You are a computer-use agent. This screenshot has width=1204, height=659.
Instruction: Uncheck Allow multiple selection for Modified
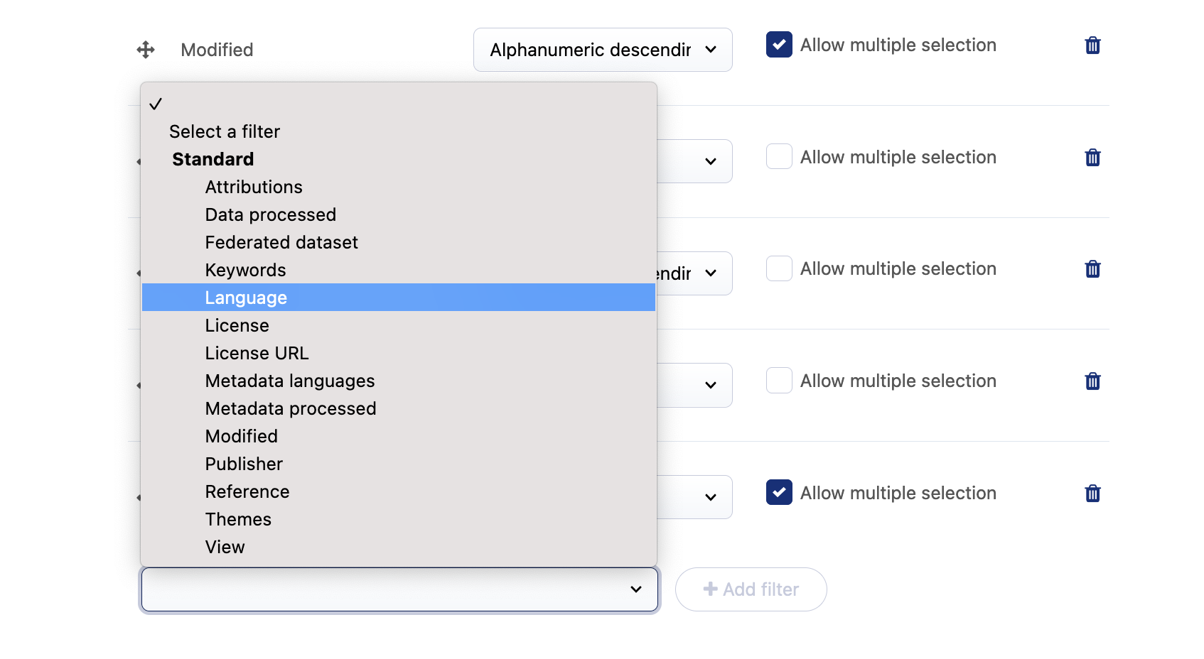(779, 45)
